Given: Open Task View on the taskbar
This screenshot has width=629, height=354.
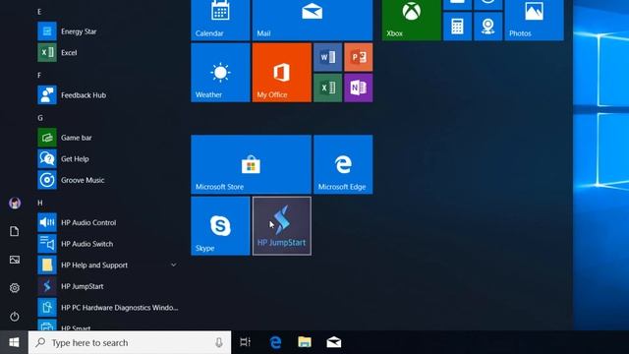Looking at the screenshot, I should (245, 342).
